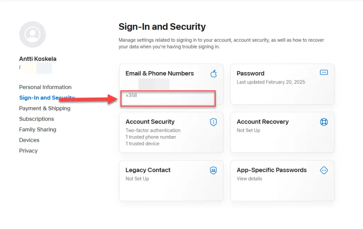Click the profile avatar placeholder
363x229 pixels.
pos(32,34)
